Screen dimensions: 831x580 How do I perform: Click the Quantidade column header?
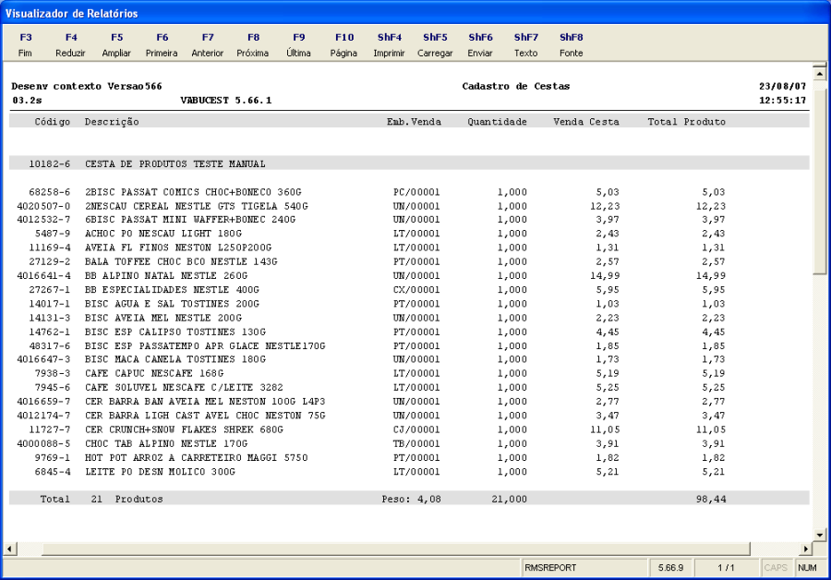(x=497, y=121)
